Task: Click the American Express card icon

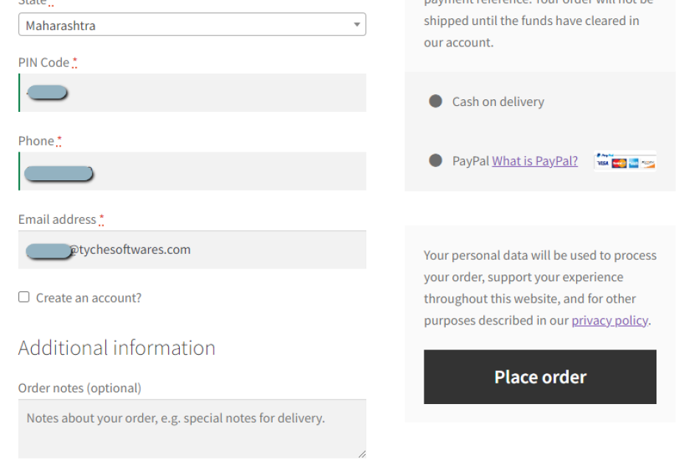Action: (x=634, y=163)
